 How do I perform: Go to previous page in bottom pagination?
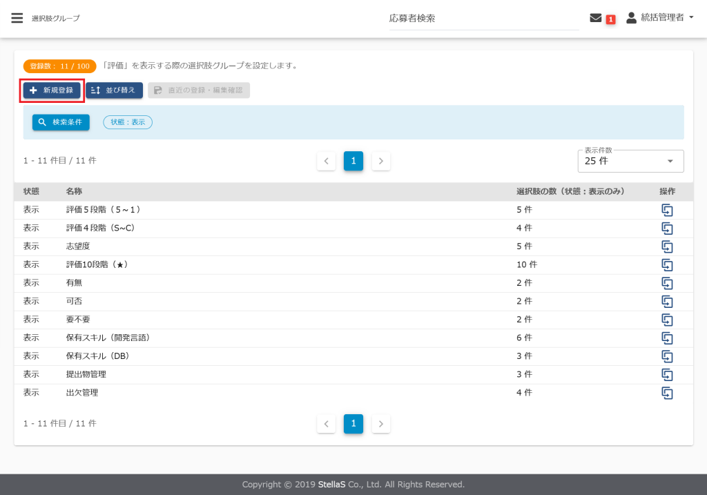[x=326, y=424]
